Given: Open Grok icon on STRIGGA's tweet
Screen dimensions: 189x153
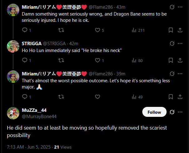Looking at the screenshot, I should coord(172,43).
